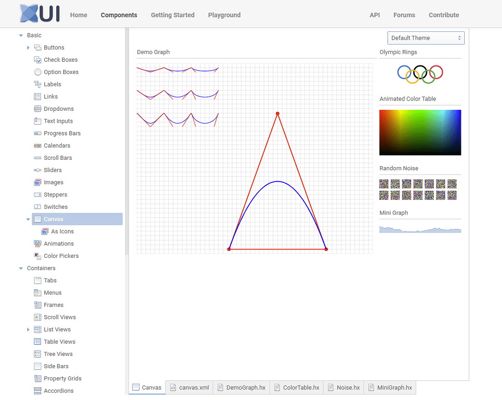This screenshot has width=502, height=400.
Task: Open the Steppers component page
Action: pyautogui.click(x=55, y=195)
